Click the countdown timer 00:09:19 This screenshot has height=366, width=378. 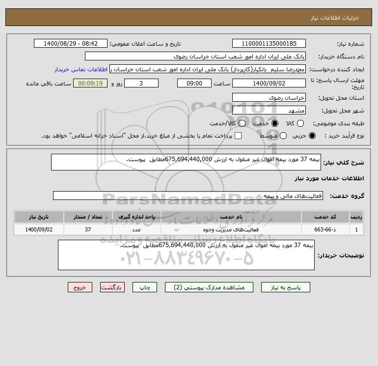[x=90, y=83]
